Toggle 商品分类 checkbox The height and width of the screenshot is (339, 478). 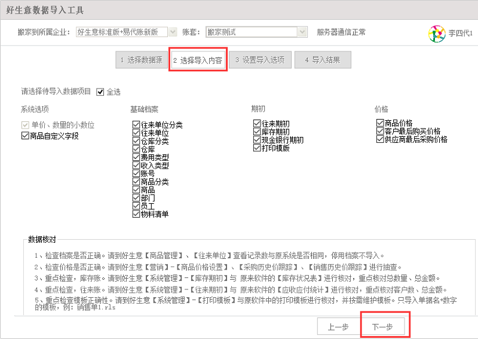click(136, 182)
